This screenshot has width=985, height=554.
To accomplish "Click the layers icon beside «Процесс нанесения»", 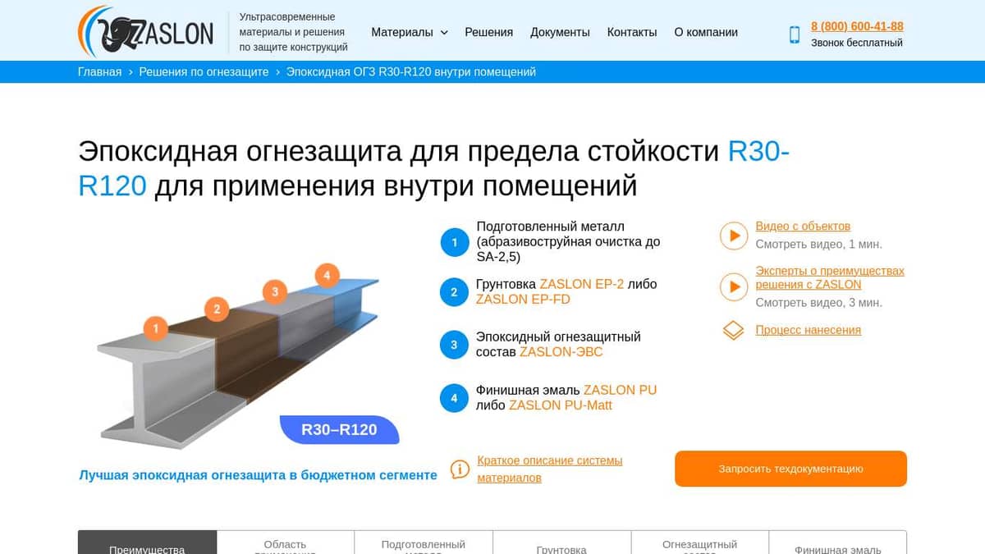I will 733,330.
